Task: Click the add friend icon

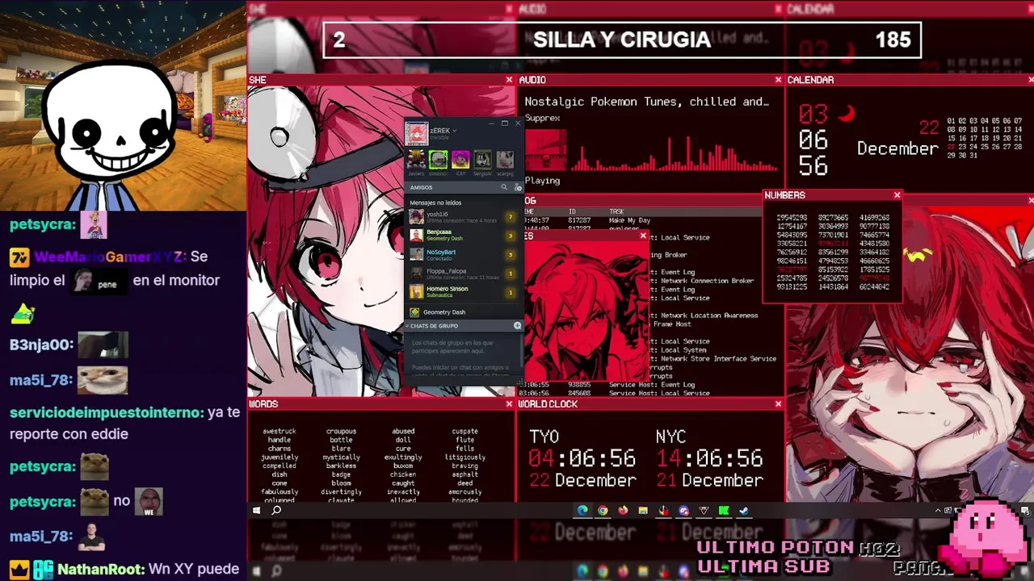Action: click(x=518, y=187)
